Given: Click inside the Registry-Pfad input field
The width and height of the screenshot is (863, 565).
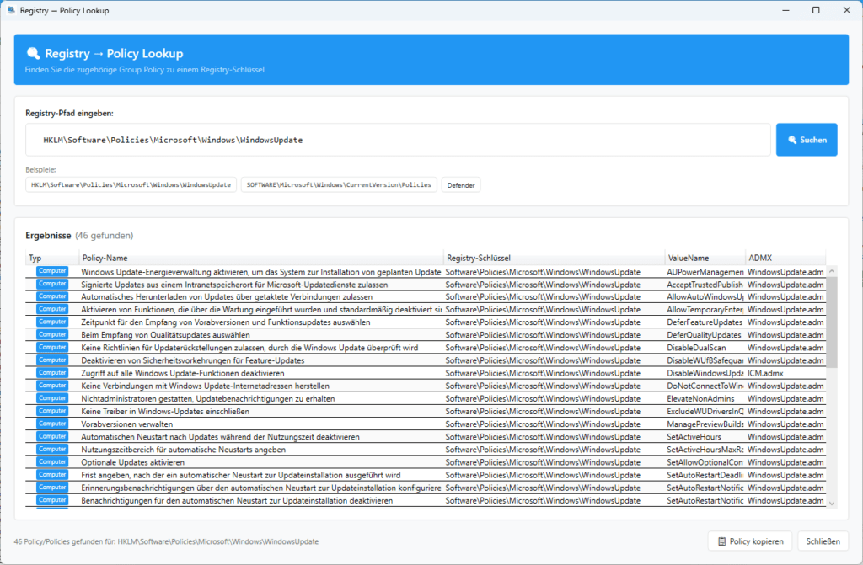Looking at the screenshot, I should 379,139.
